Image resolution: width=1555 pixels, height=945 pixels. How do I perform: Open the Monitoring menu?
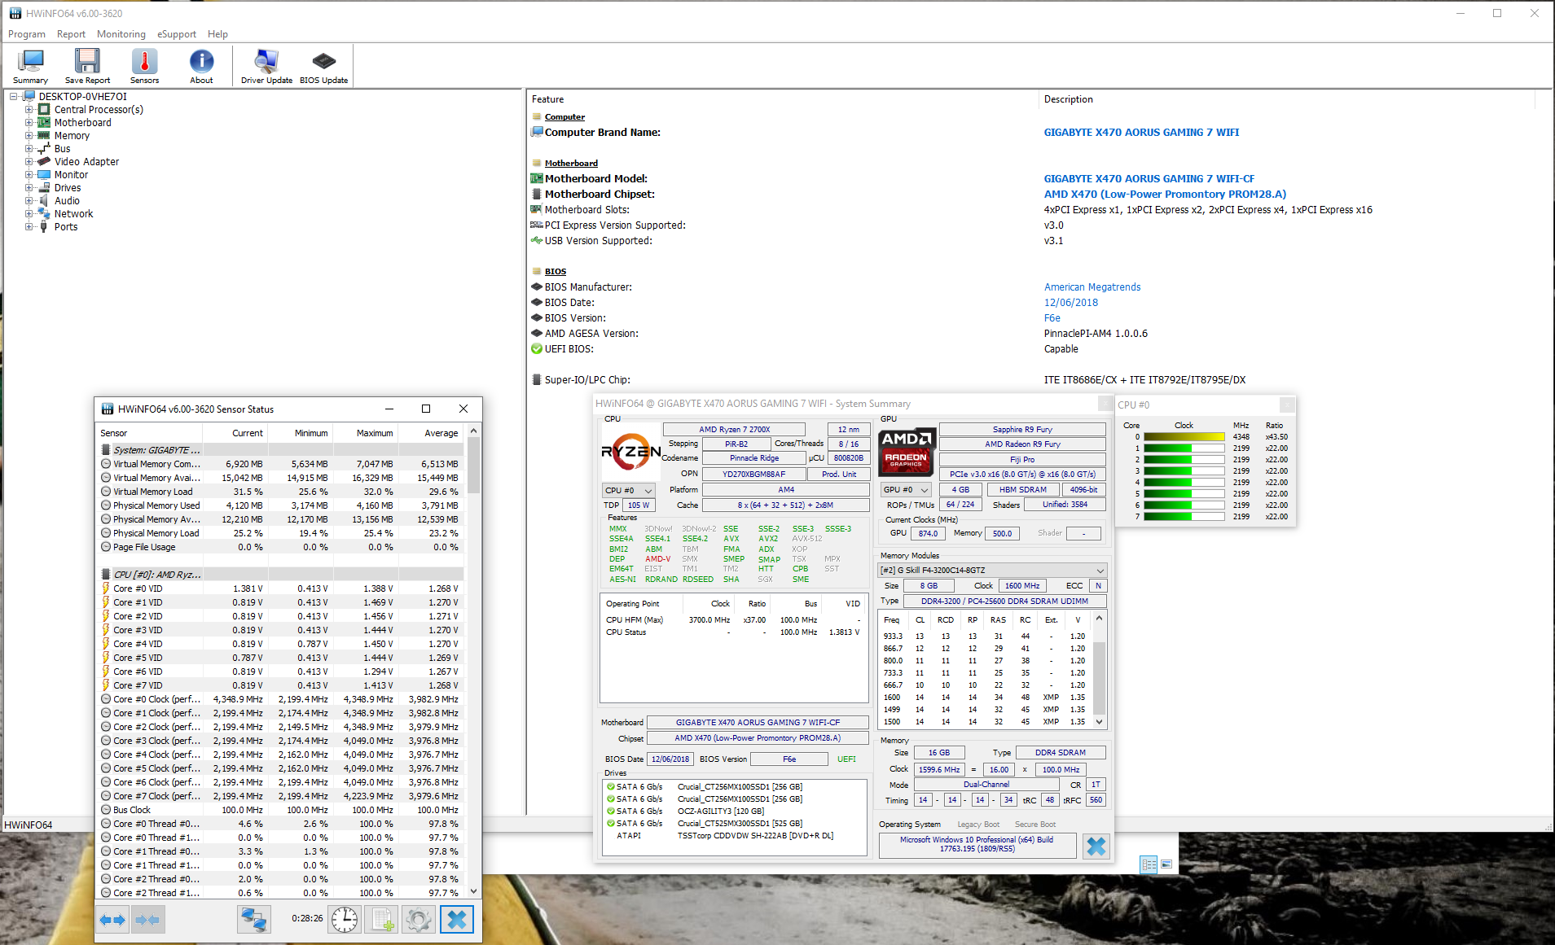pyautogui.click(x=121, y=34)
